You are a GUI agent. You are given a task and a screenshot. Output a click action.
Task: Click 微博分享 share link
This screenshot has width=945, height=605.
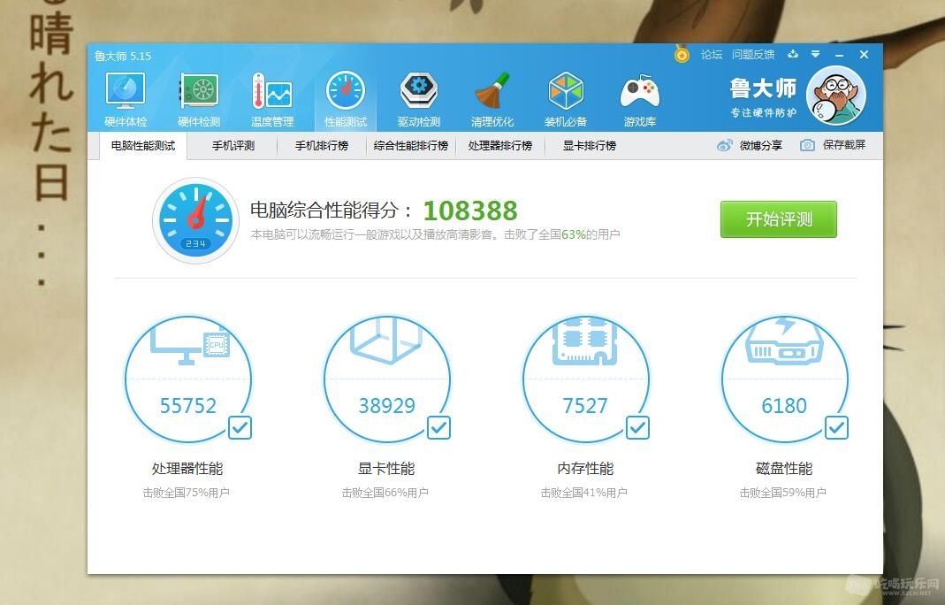(760, 145)
